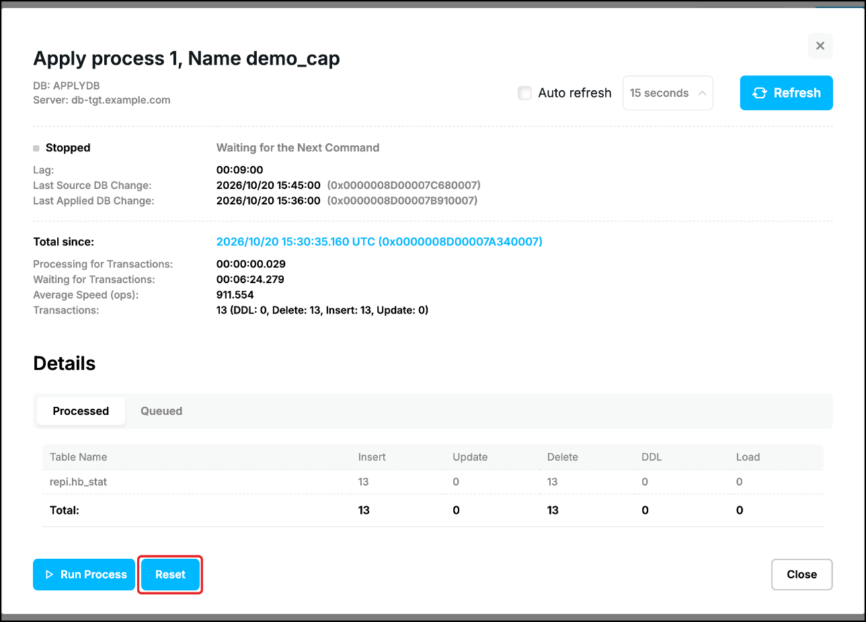Screen dimensions: 866x622
Task: Open the Total since timestamp link
Action: click(x=379, y=241)
